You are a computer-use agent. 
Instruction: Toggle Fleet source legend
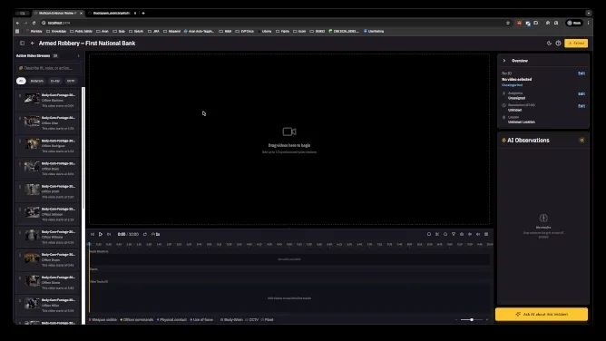268,320
